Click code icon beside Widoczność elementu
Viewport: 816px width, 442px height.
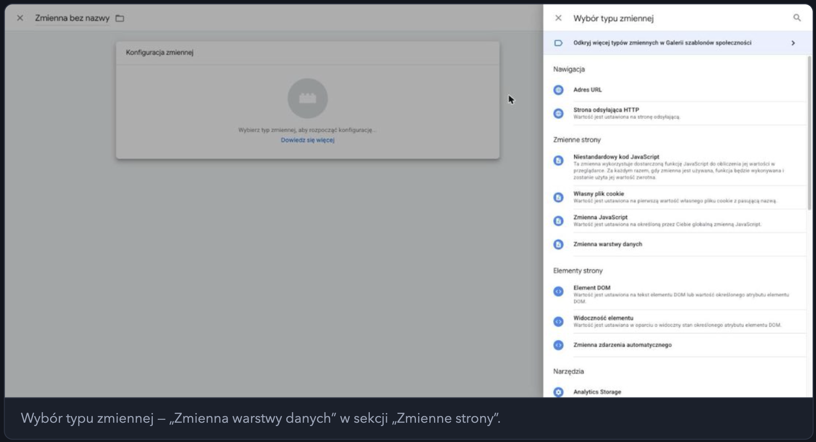tap(558, 321)
